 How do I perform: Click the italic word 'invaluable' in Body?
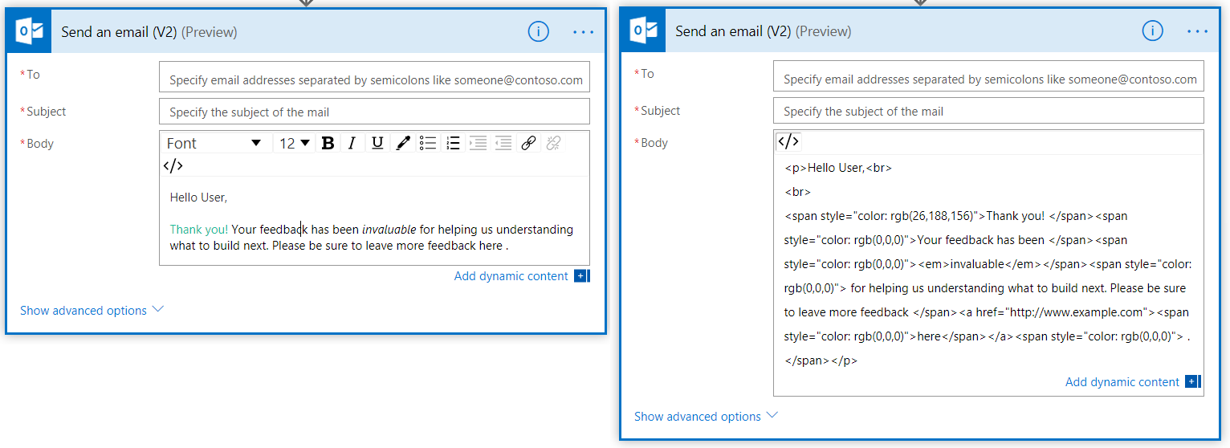[389, 230]
